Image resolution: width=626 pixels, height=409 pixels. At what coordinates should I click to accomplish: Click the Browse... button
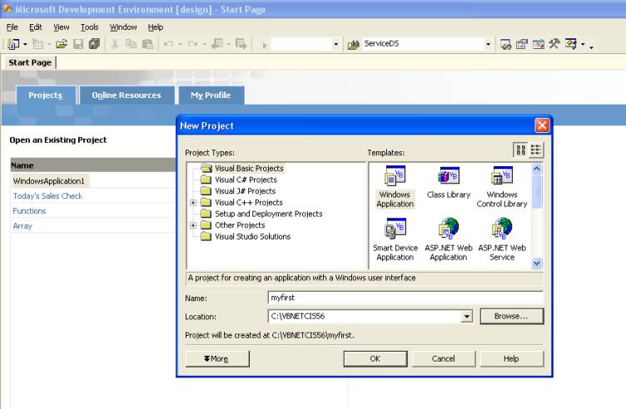pos(511,316)
